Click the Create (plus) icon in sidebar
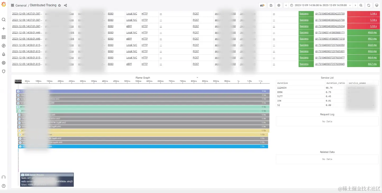 (x=4, y=28)
